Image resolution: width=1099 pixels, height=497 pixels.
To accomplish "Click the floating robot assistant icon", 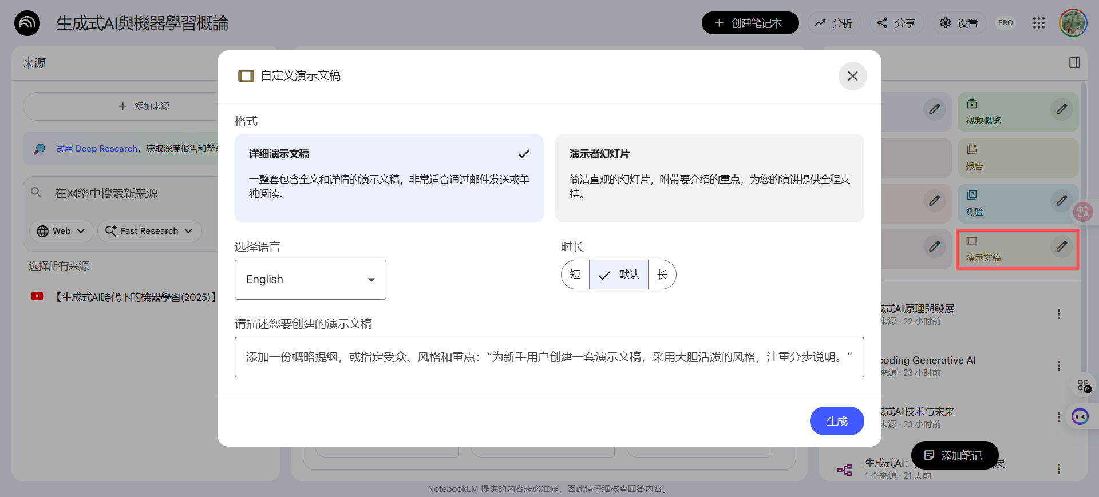I will coord(1080,416).
